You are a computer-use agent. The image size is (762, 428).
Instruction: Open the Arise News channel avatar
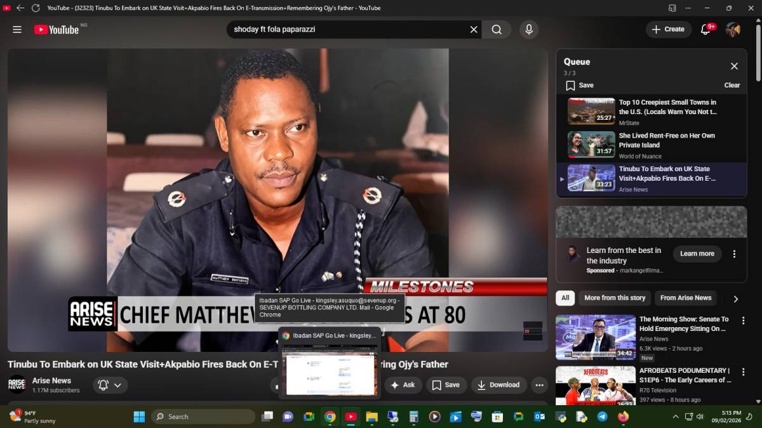coord(17,385)
